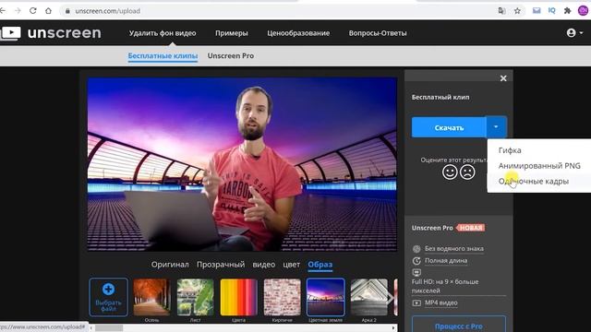Open the IQ extension icon
This screenshot has width=591, height=332.
point(552,10)
